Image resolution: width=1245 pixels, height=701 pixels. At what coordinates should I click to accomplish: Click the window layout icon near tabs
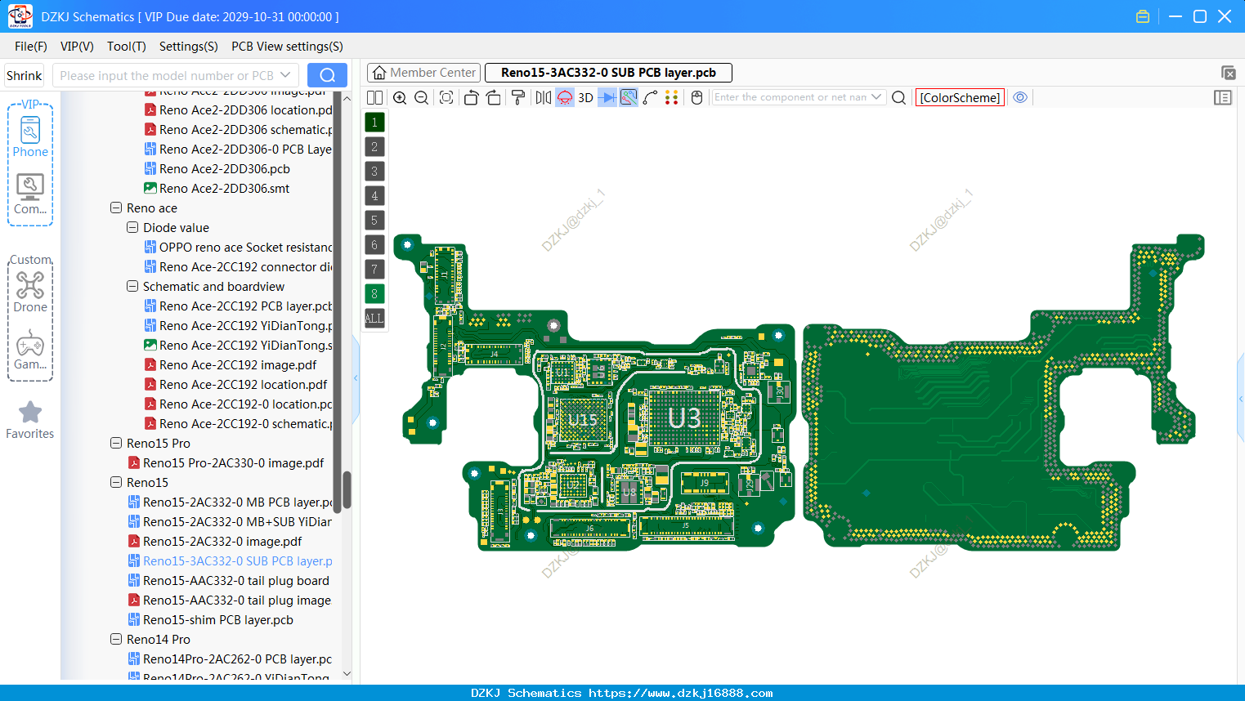1228,73
